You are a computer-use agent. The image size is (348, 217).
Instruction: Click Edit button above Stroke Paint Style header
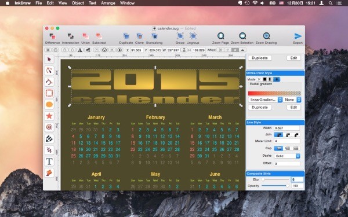pyautogui.click(x=293, y=58)
